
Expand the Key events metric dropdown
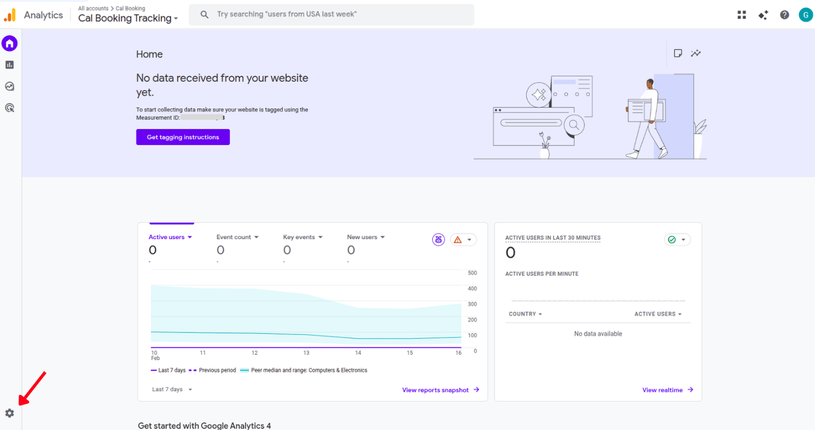pyautogui.click(x=303, y=237)
